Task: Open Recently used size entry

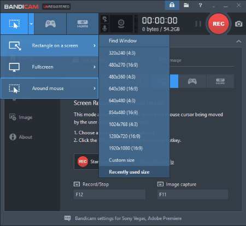Action: pyautogui.click(x=134, y=172)
